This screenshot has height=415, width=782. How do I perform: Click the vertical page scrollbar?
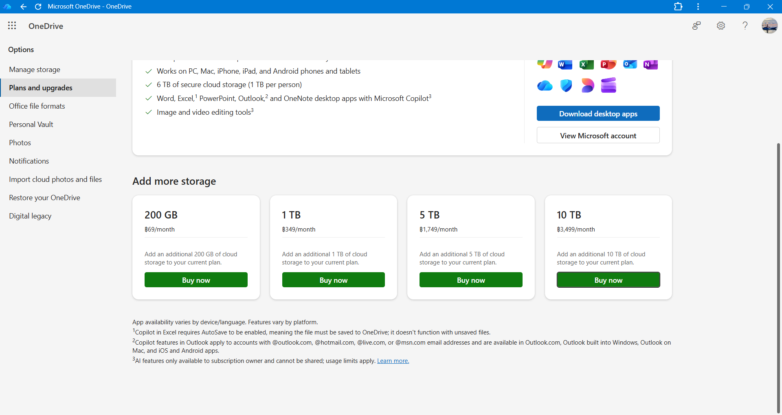click(778, 278)
